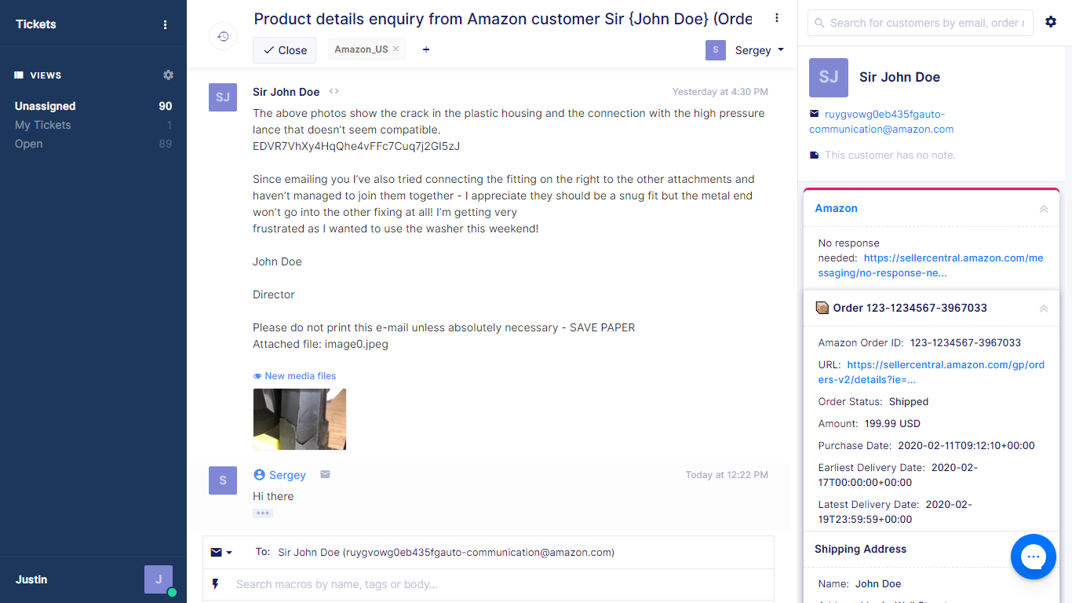Click the ticket title three-dot menu

[777, 18]
